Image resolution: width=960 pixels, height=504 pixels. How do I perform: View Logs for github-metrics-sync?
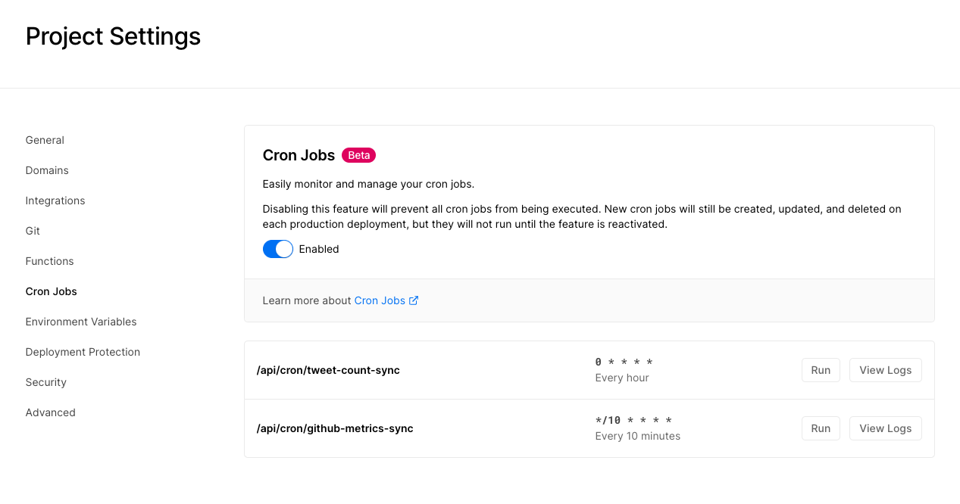point(885,428)
